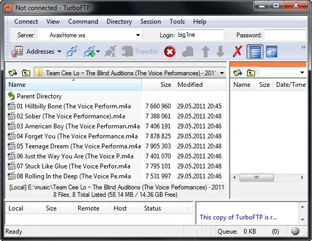Sort local files by Size column

click(x=158, y=85)
